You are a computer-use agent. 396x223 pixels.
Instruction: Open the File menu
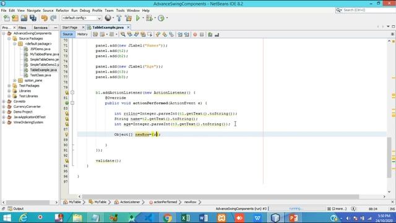pos(4,11)
